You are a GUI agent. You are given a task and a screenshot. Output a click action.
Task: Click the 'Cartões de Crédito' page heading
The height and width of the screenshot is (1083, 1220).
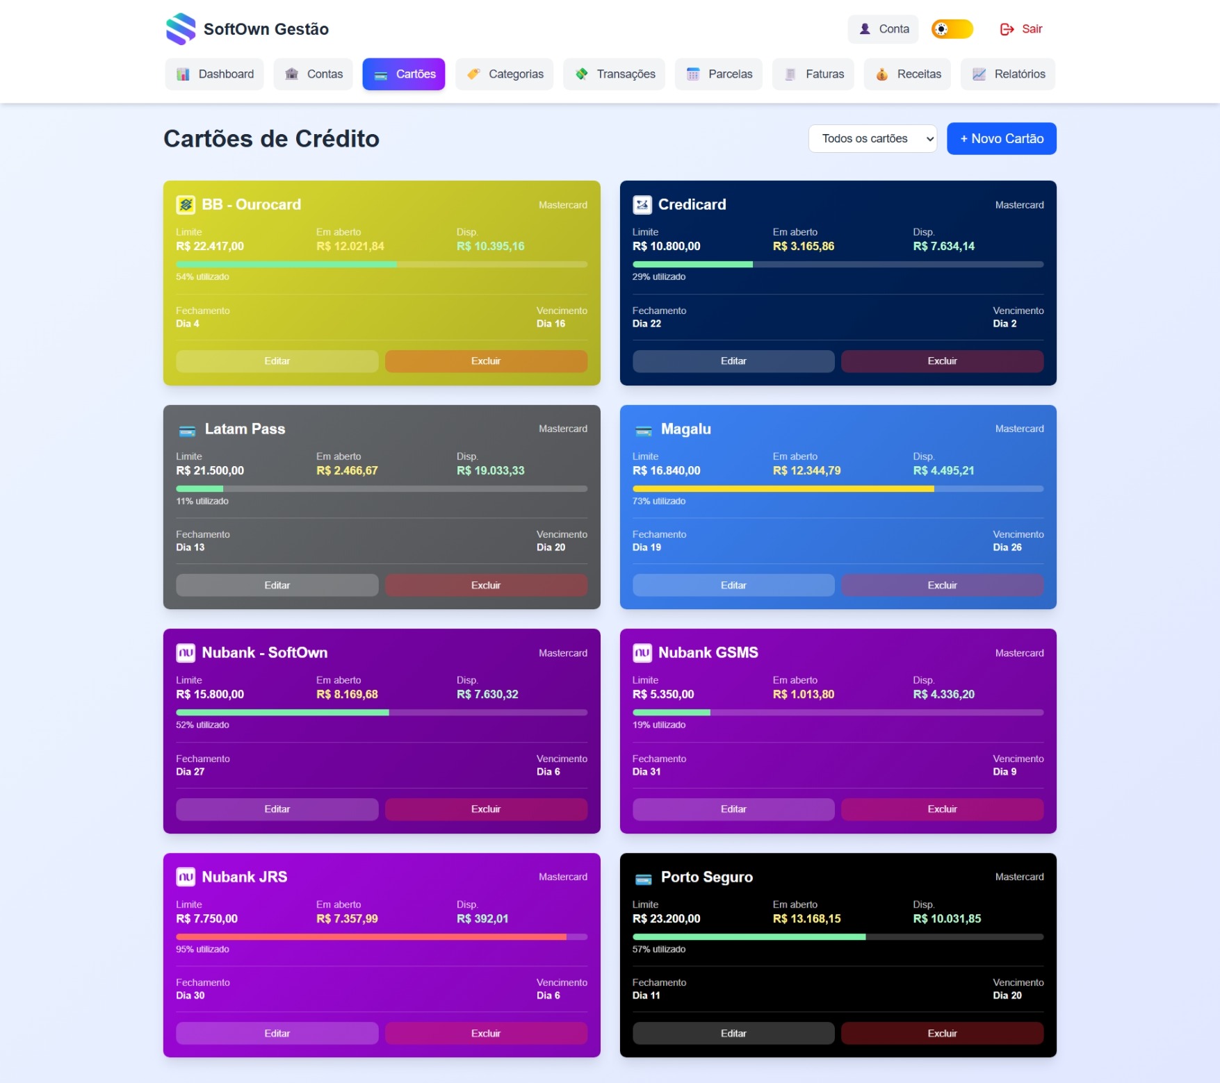[271, 139]
